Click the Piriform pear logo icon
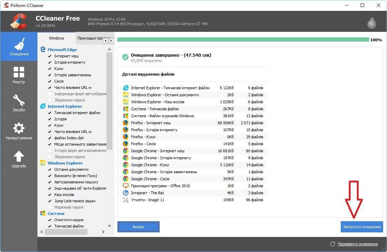The width and height of the screenshot is (387, 252). (371, 22)
